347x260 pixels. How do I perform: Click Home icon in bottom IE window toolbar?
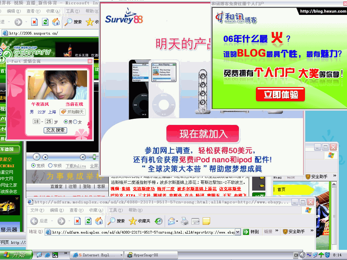(x=99, y=221)
